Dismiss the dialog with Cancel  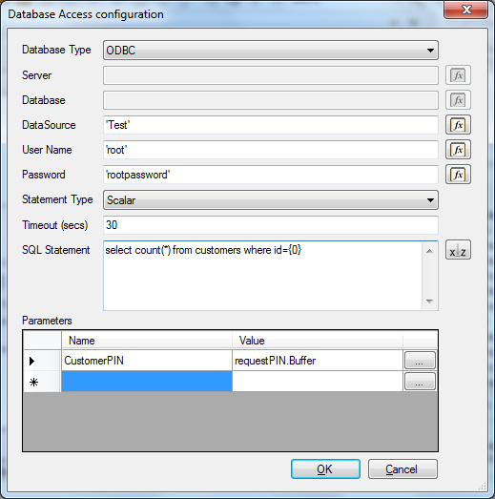click(402, 469)
